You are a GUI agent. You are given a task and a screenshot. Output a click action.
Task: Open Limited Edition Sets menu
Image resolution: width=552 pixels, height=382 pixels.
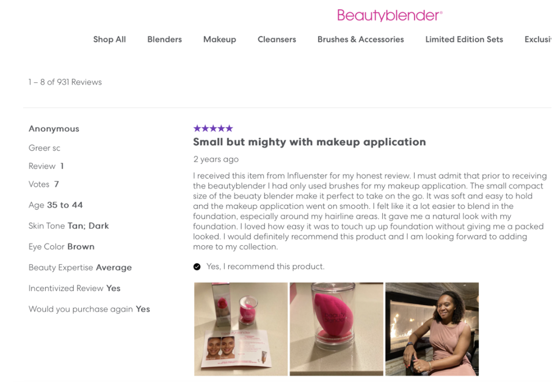click(464, 40)
